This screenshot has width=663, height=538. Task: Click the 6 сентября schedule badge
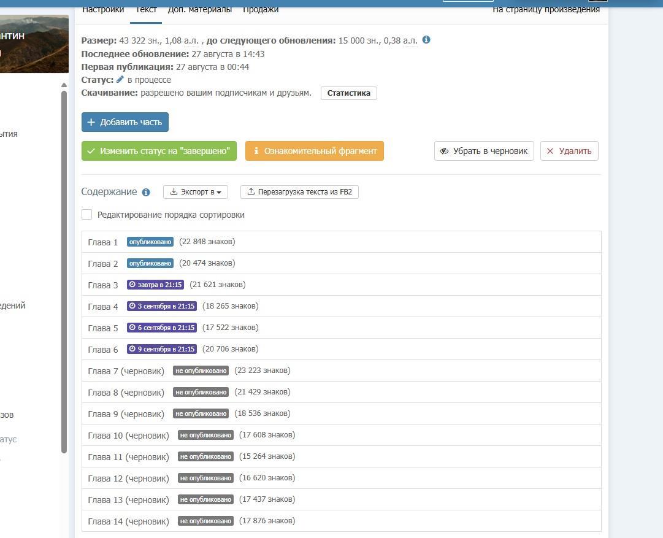162,328
